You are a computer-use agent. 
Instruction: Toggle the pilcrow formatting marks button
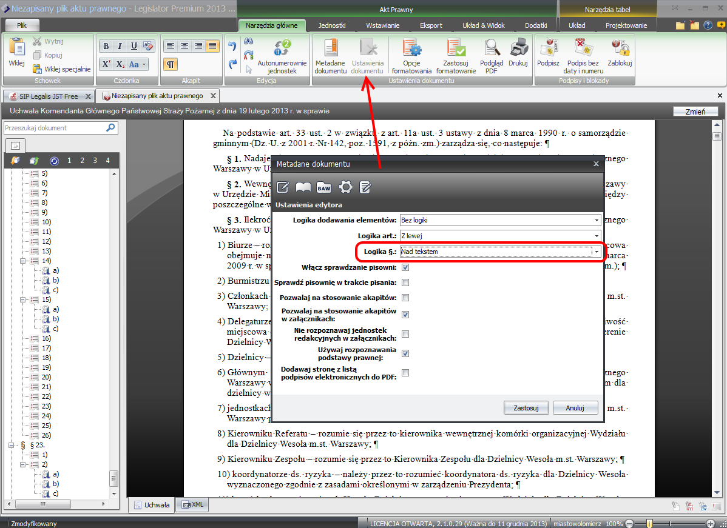[x=170, y=64]
